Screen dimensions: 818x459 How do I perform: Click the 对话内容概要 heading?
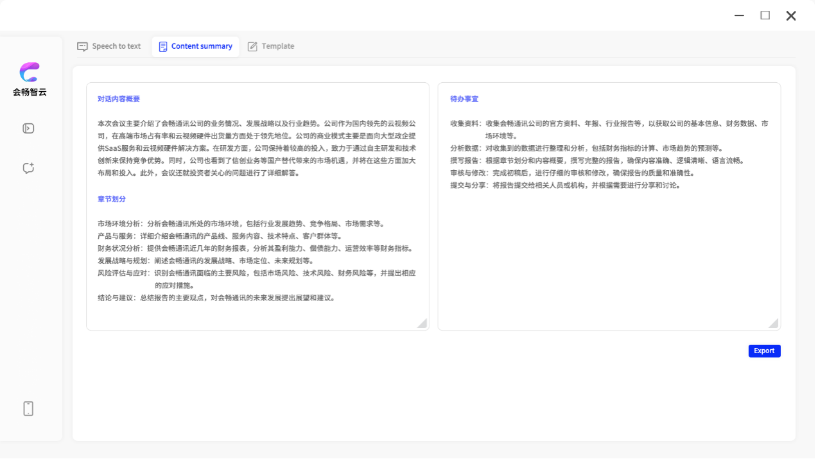pos(119,99)
